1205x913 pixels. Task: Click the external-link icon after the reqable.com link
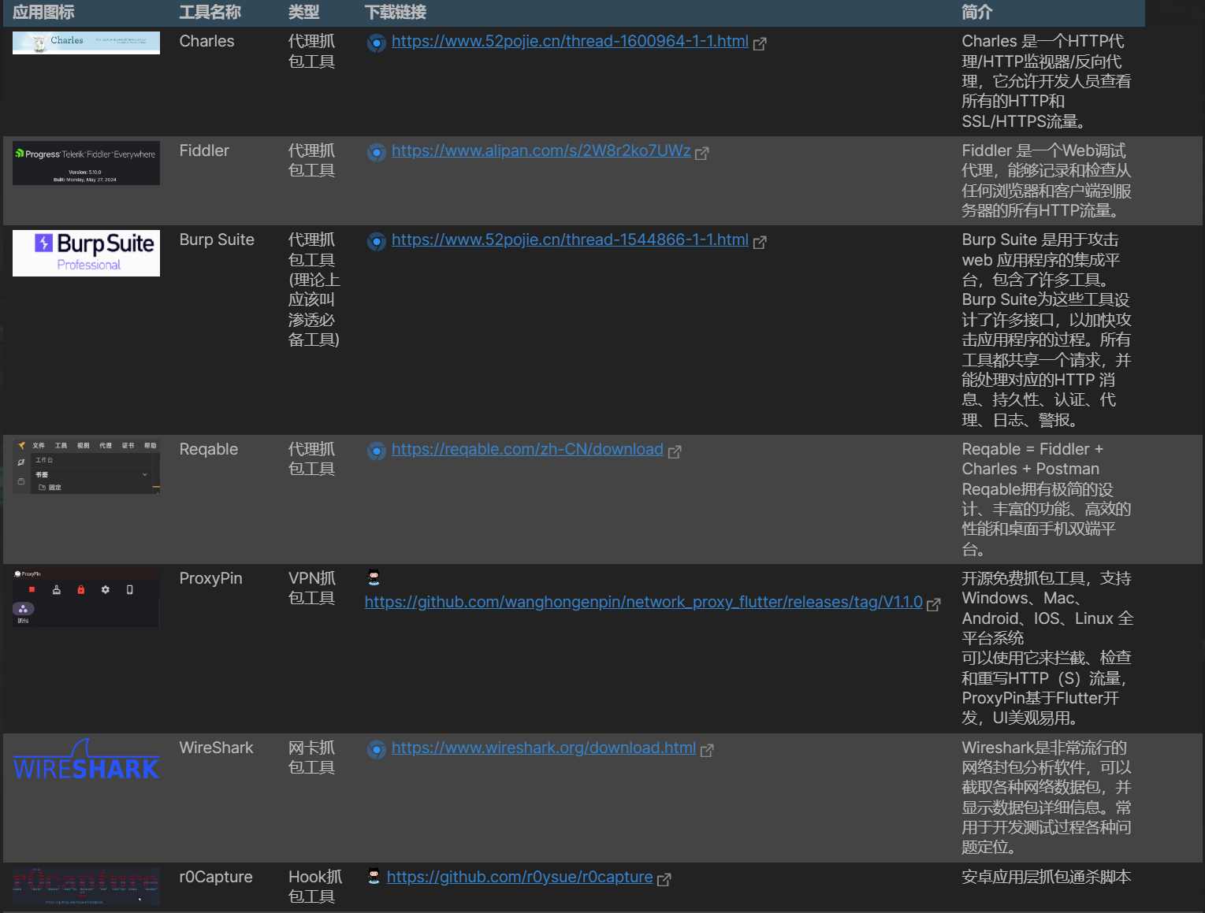[675, 452]
